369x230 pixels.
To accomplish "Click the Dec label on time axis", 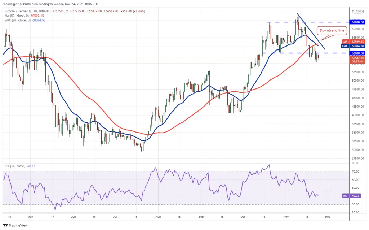I will tap(326, 217).
